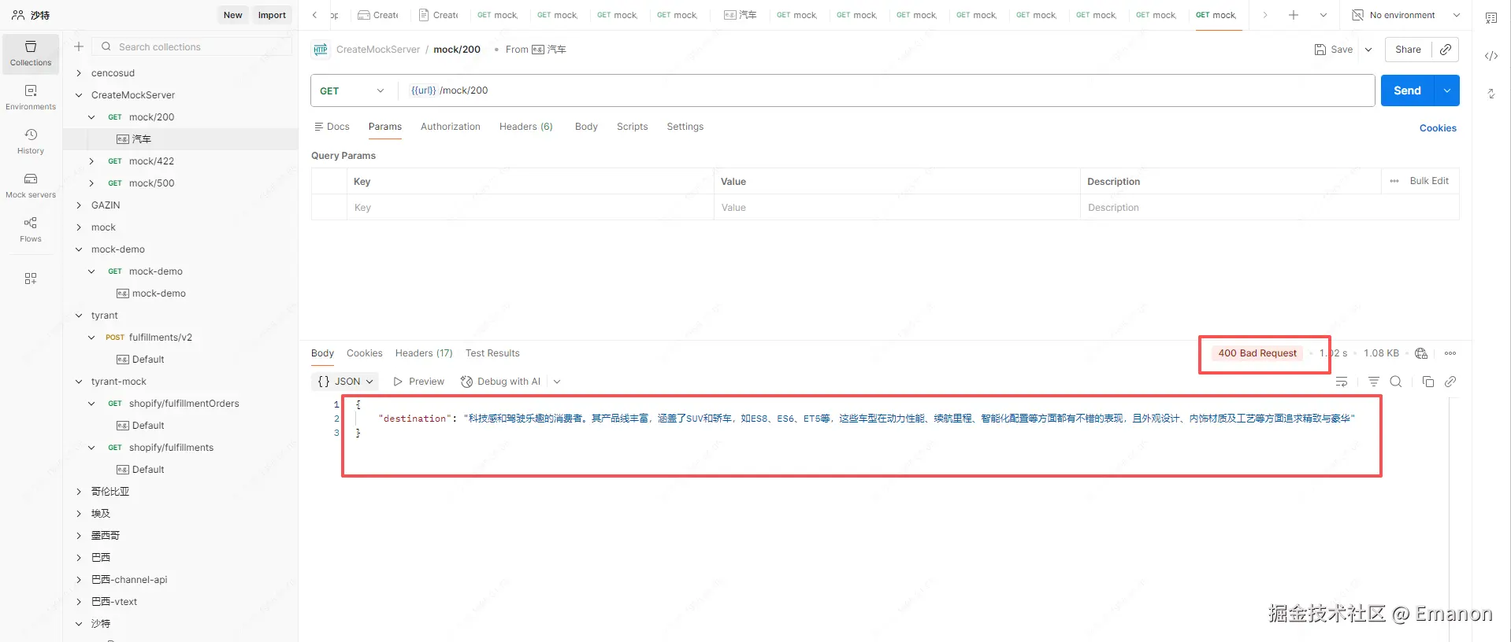1511x642 pixels.
Task: Click the Save button
Action: (1334, 50)
